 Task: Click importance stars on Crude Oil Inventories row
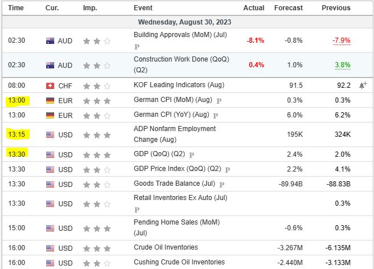[x=96, y=248]
